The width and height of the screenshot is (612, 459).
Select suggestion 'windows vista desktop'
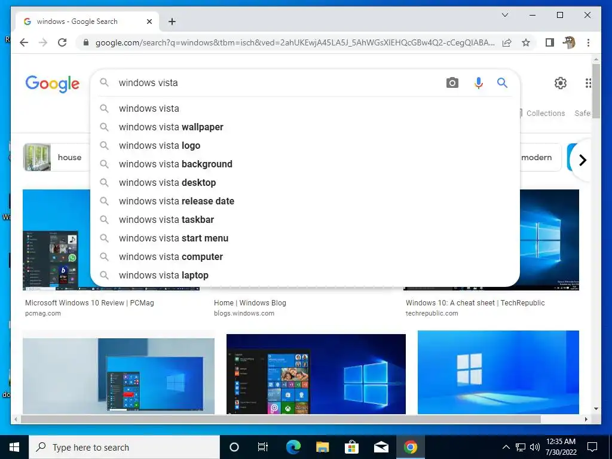coord(305,183)
